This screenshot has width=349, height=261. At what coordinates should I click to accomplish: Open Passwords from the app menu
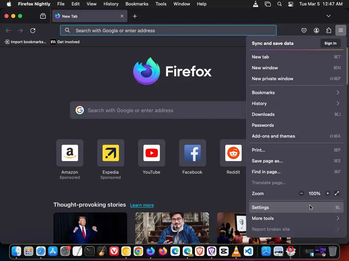(x=296, y=125)
